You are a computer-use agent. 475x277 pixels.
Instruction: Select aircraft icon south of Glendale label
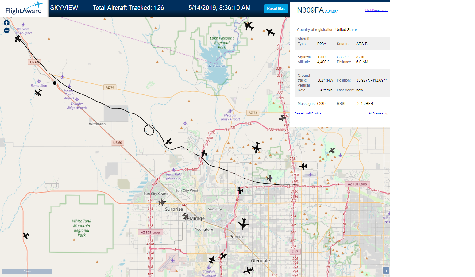248,270
